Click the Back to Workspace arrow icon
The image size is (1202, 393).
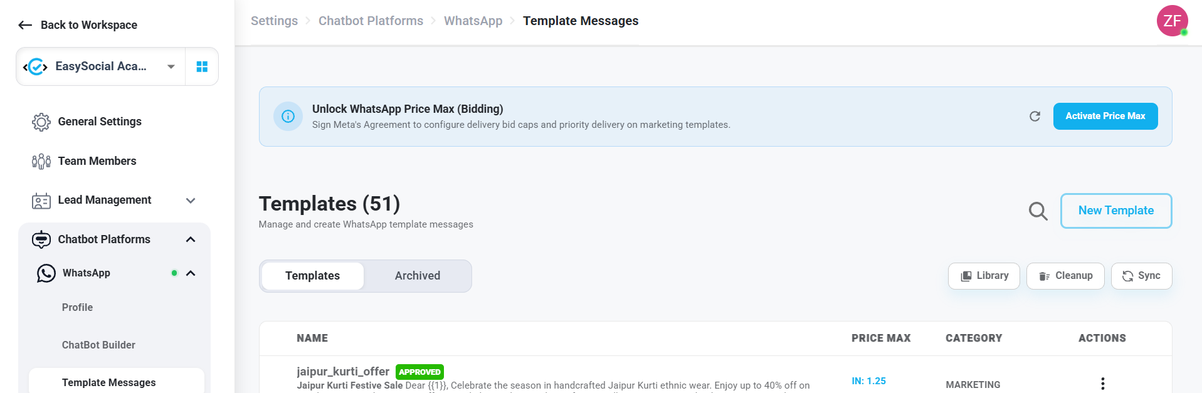(x=25, y=25)
